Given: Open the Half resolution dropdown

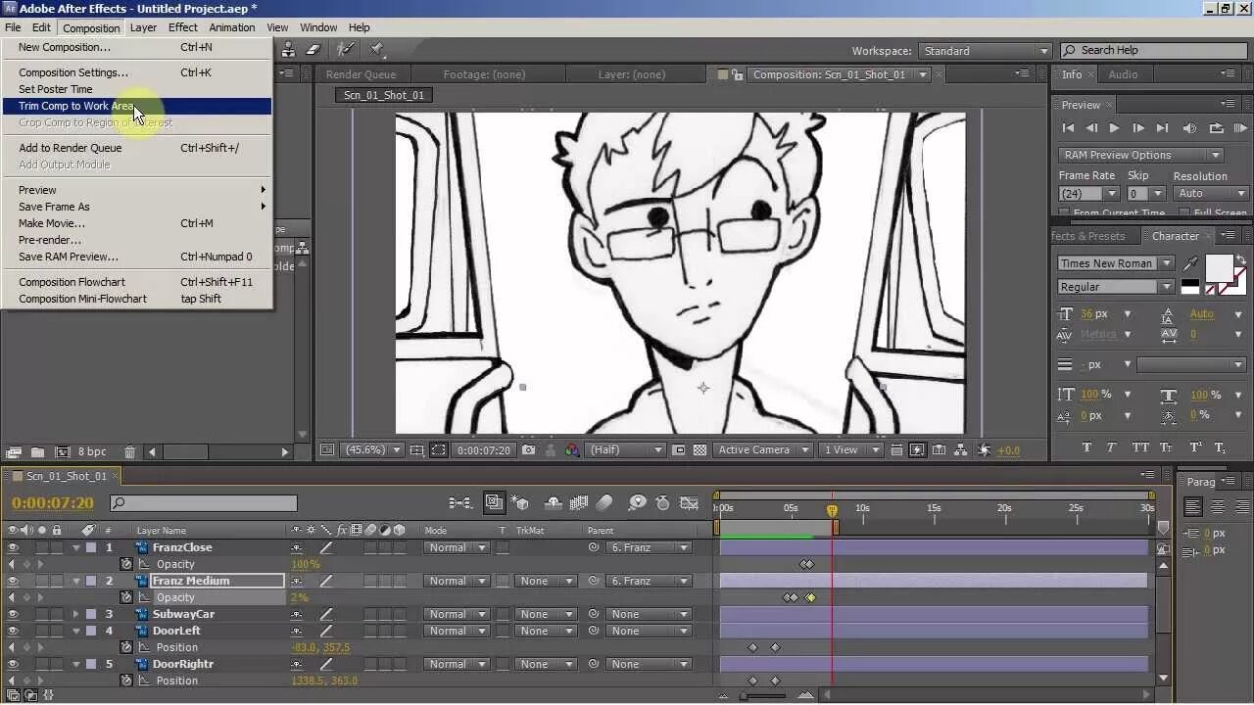Looking at the screenshot, I should click(x=627, y=450).
